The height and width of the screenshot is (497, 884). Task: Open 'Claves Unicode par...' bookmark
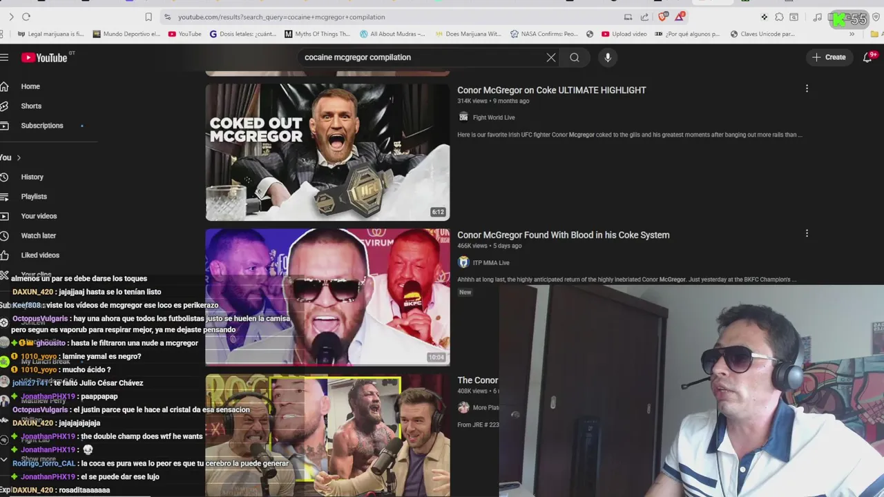[x=762, y=34]
